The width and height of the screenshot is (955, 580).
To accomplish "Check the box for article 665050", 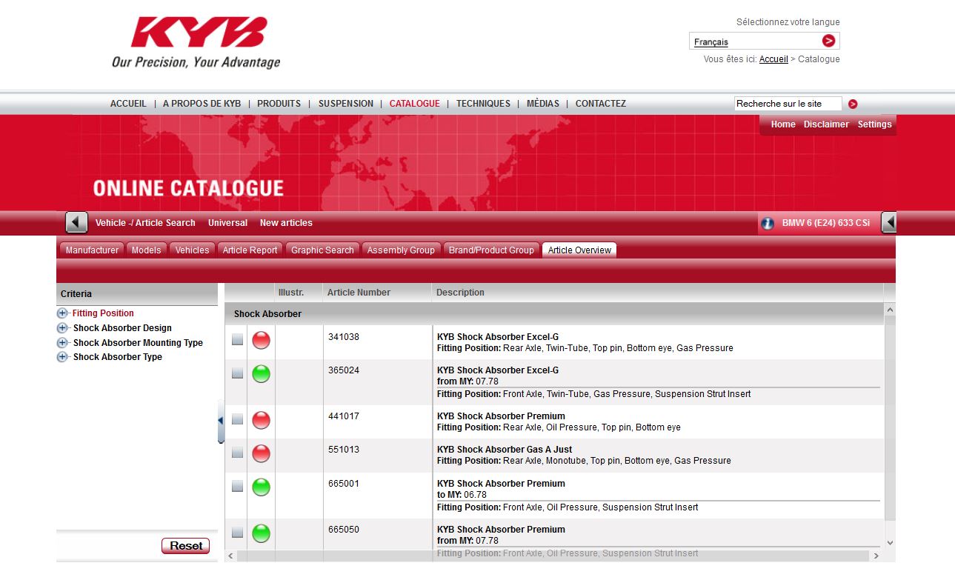I will click(237, 533).
